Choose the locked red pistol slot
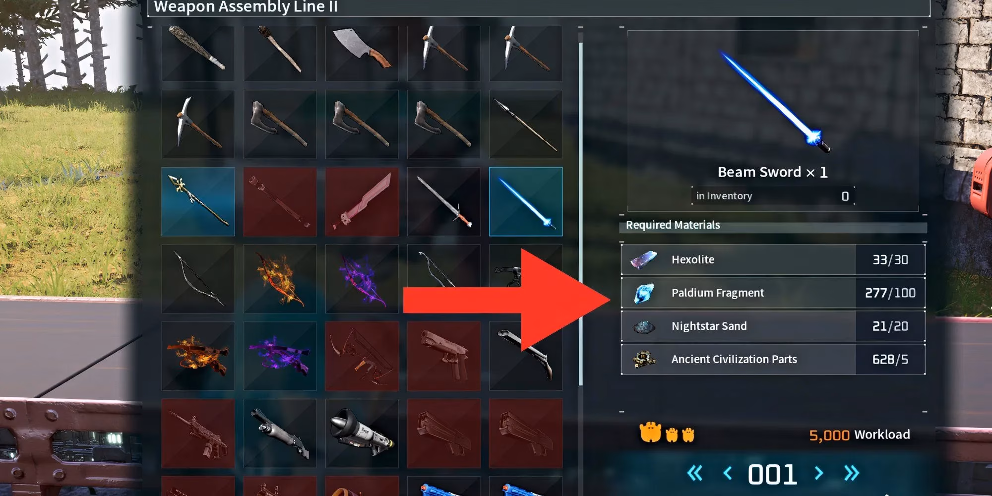This screenshot has height=496, width=992. 443,356
